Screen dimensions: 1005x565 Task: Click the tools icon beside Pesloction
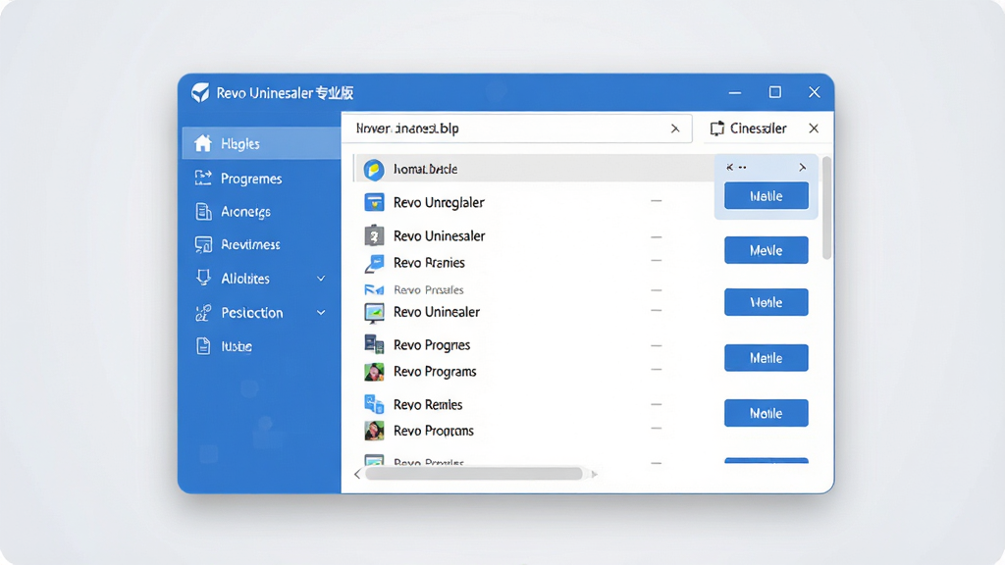(203, 313)
